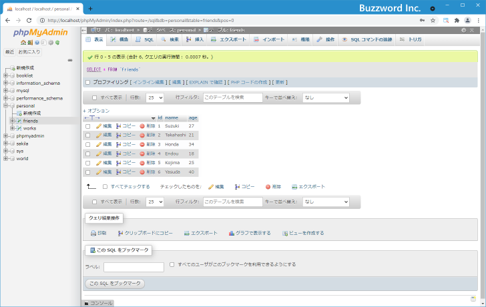Image resolution: width=486 pixels, height=307 pixels.
Task: Click bulk copy icon for checked rows
Action: (237, 187)
